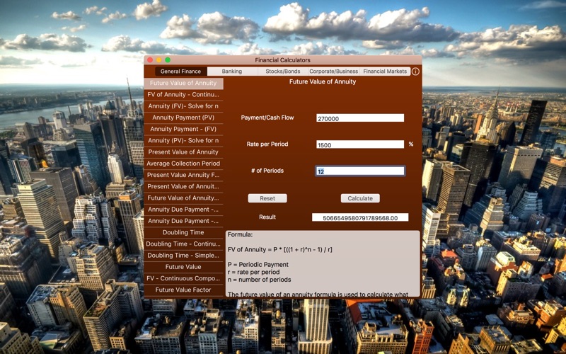Switch to the General Finance tab
Viewport: 566px width, 354px height.
[x=180, y=72]
